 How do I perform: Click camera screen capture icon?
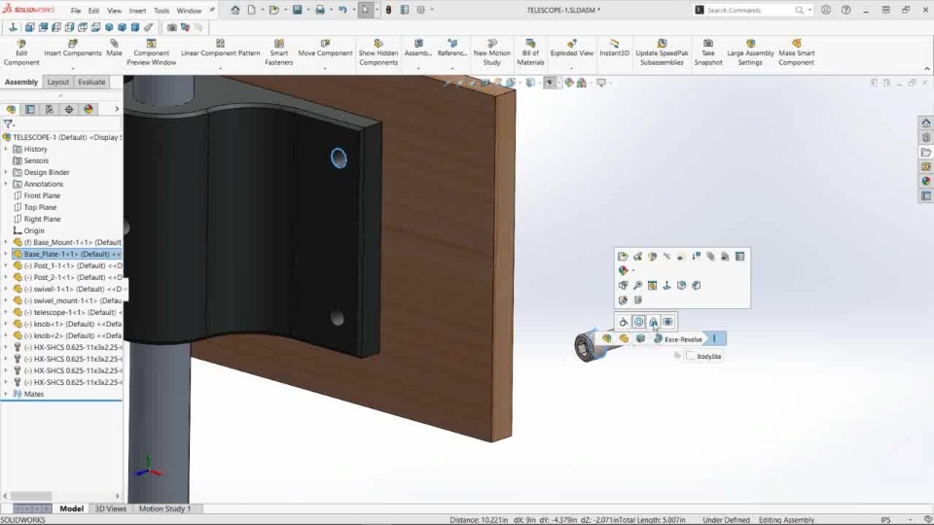(x=172, y=27)
